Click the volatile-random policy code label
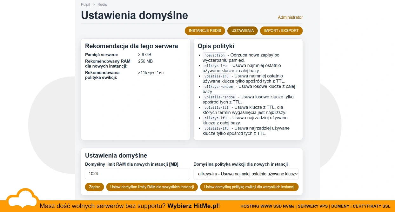395x212 pixels. 220,97
